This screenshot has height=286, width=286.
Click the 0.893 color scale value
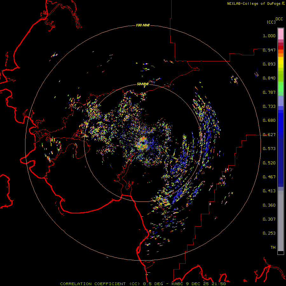coord(269,64)
